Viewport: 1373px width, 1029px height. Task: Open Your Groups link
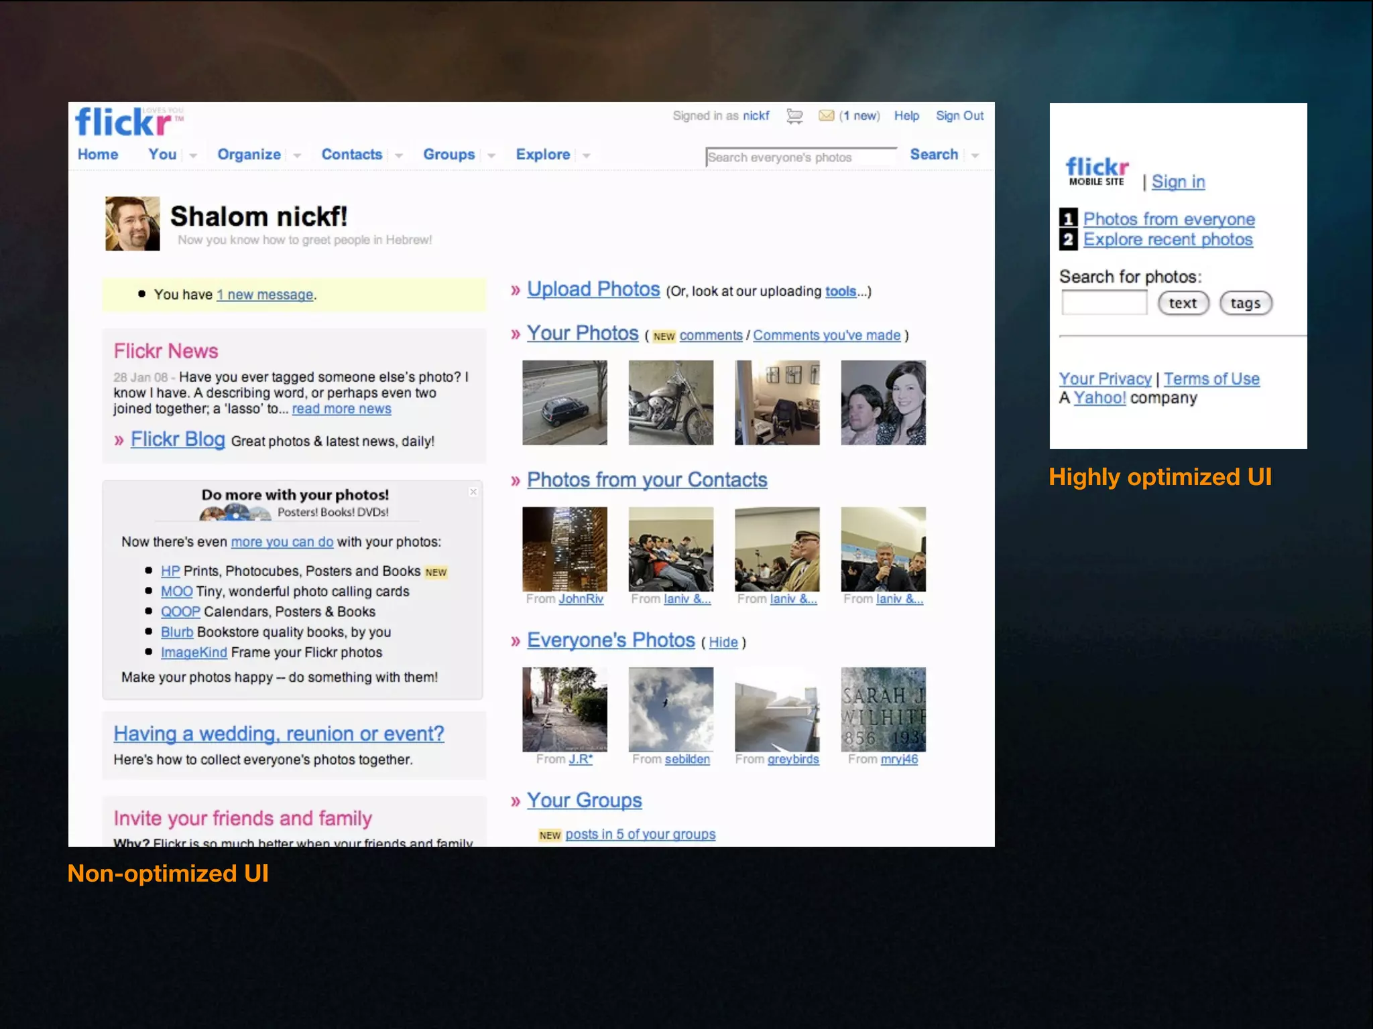pyautogui.click(x=584, y=800)
